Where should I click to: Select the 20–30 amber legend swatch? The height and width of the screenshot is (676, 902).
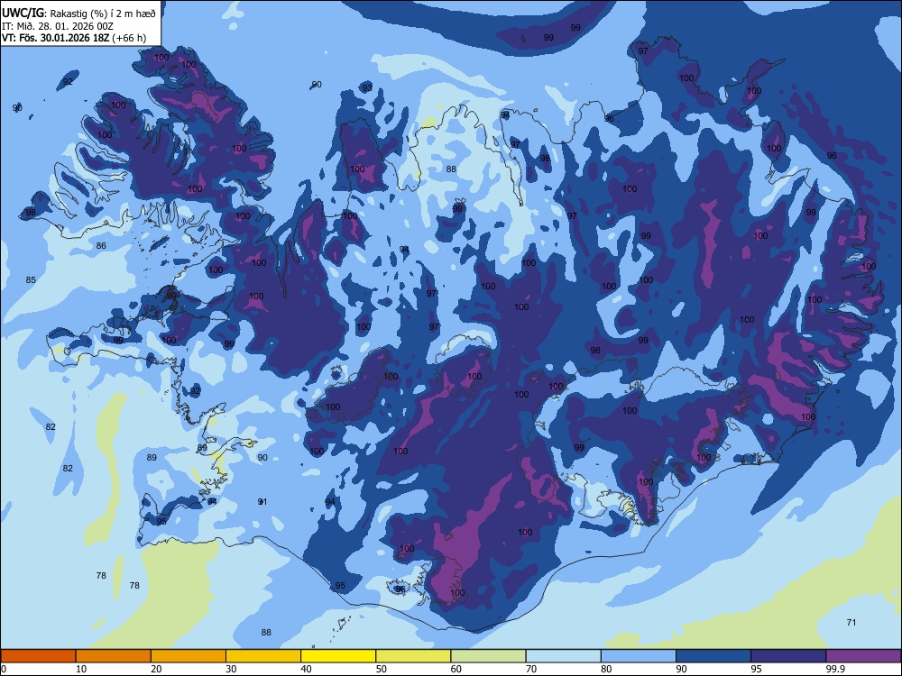pos(189,656)
